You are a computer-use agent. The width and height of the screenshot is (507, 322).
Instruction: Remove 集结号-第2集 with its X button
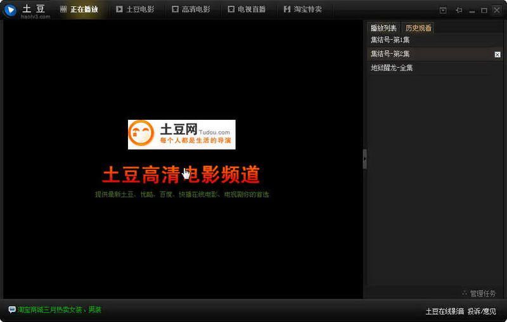497,55
